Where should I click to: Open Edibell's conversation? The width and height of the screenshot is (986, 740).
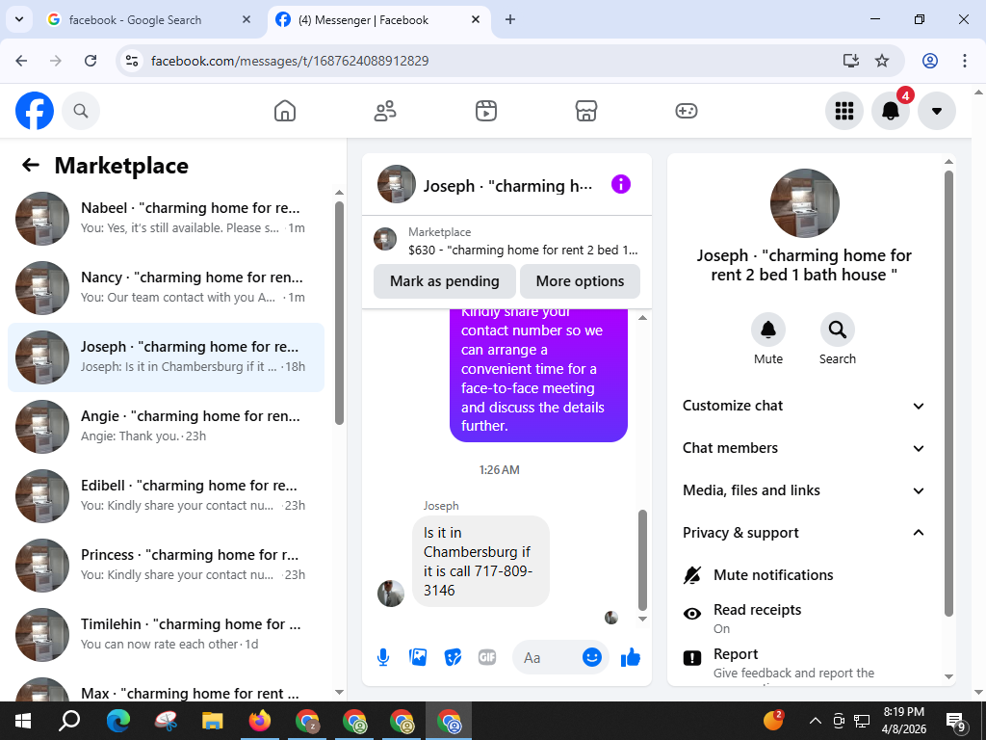(166, 496)
